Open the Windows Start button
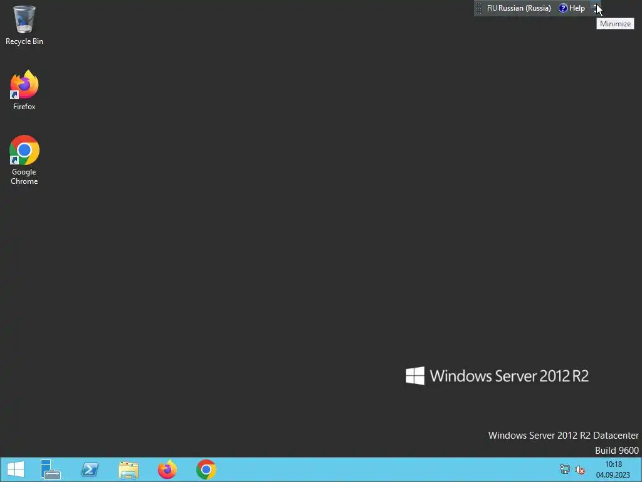The width and height of the screenshot is (642, 482). (x=16, y=469)
